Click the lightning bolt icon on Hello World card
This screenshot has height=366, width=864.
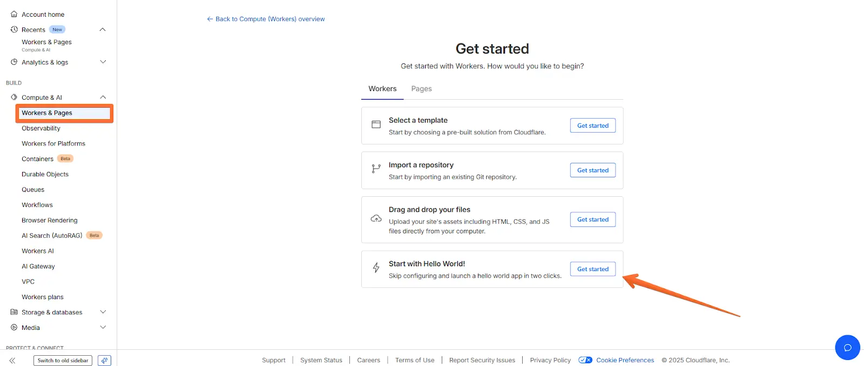coord(376,267)
